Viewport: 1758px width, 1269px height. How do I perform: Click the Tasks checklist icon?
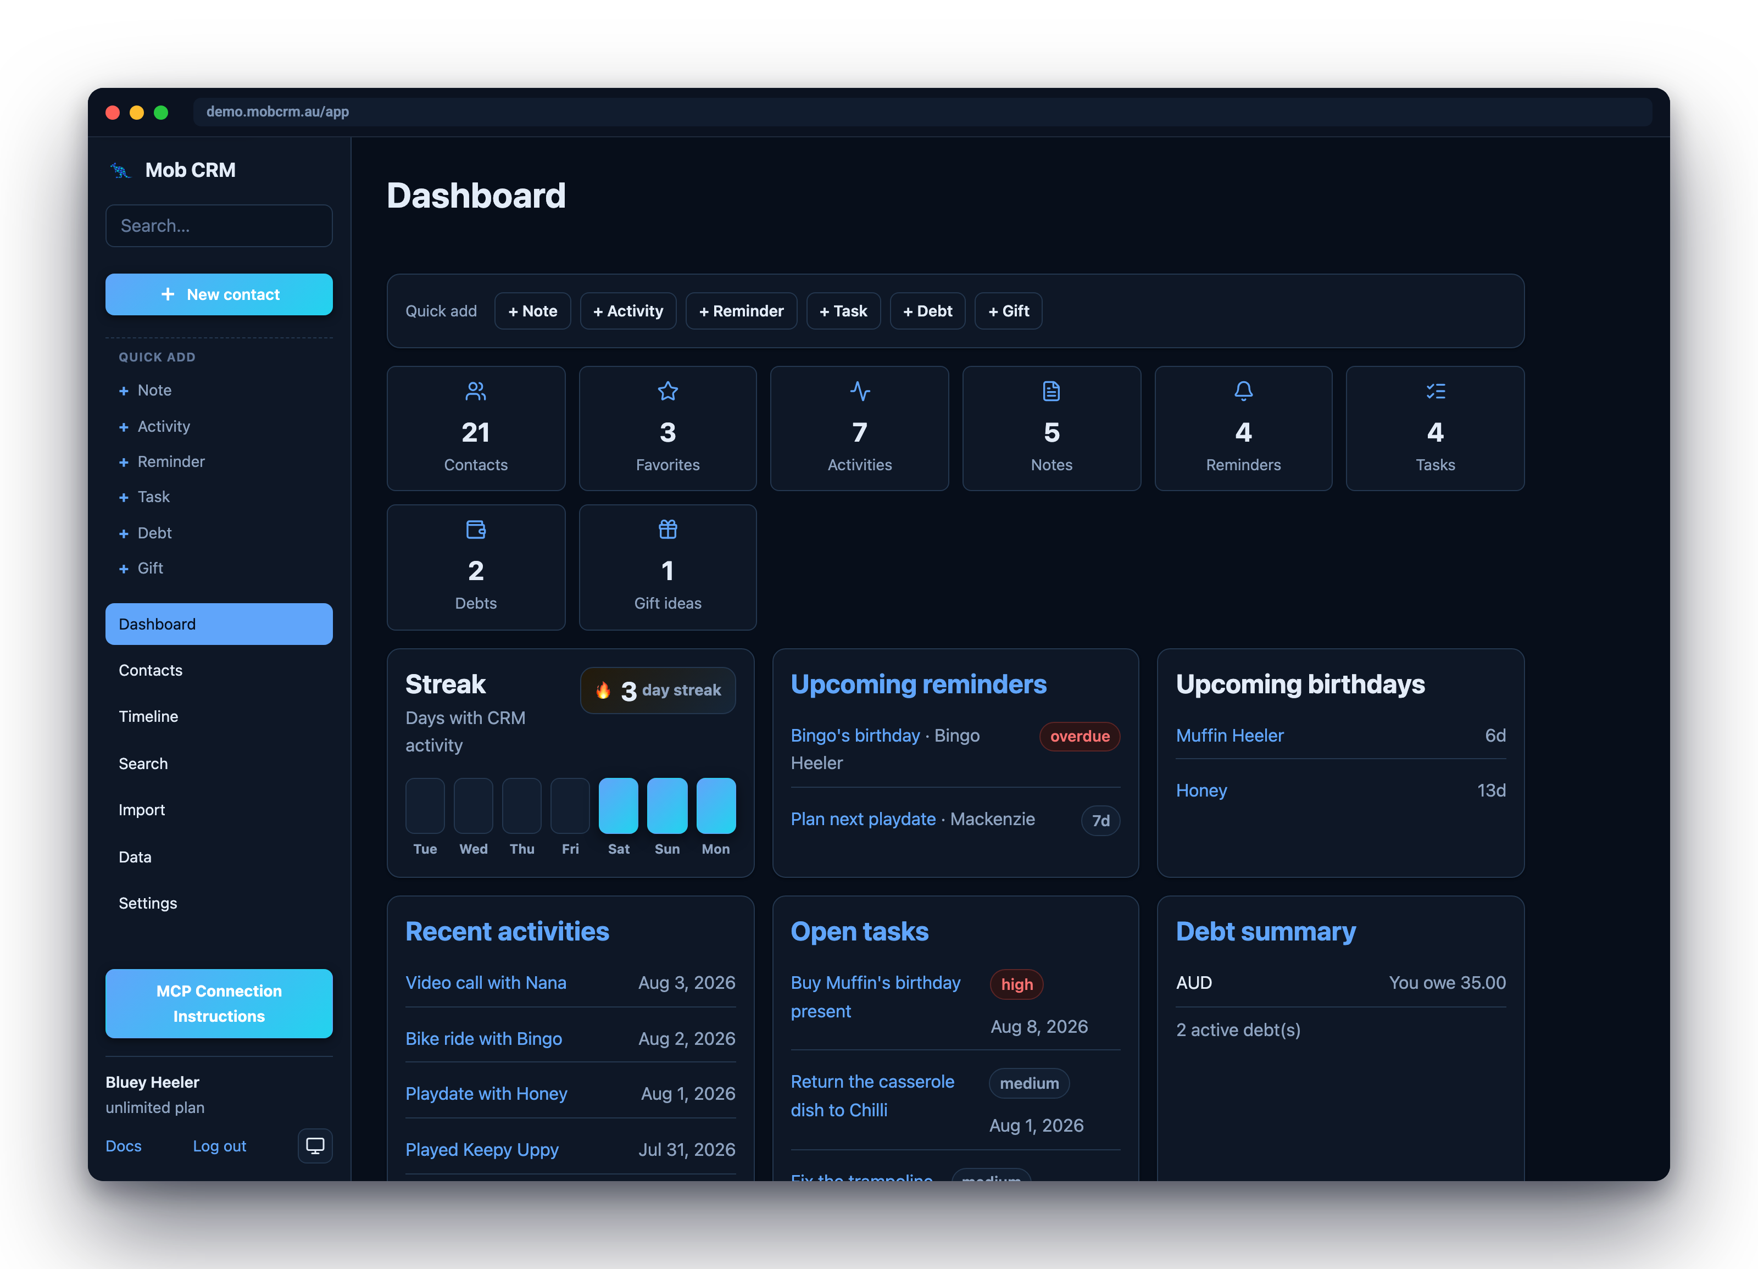pos(1436,392)
